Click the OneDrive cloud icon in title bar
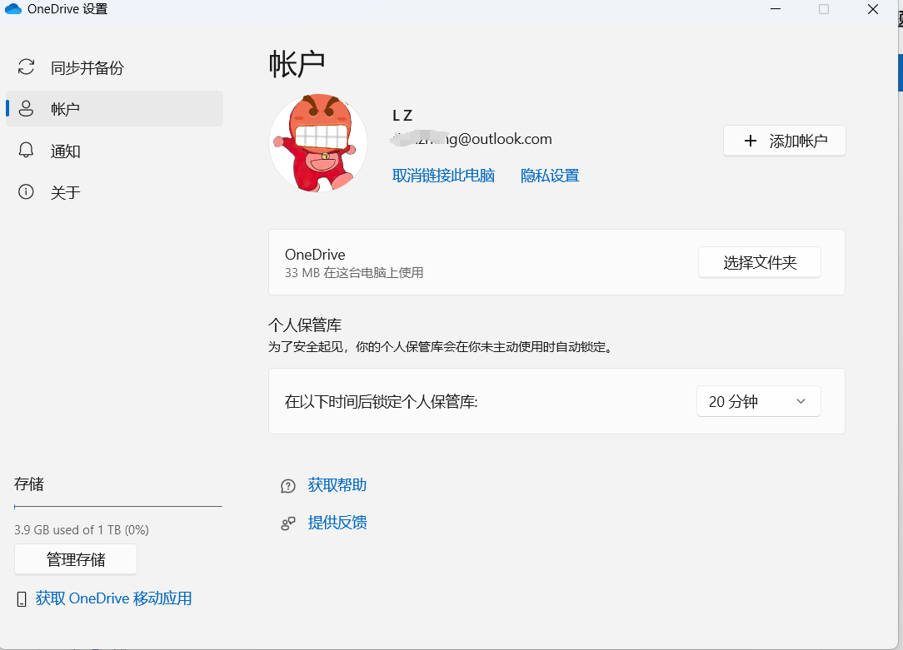 (x=12, y=9)
